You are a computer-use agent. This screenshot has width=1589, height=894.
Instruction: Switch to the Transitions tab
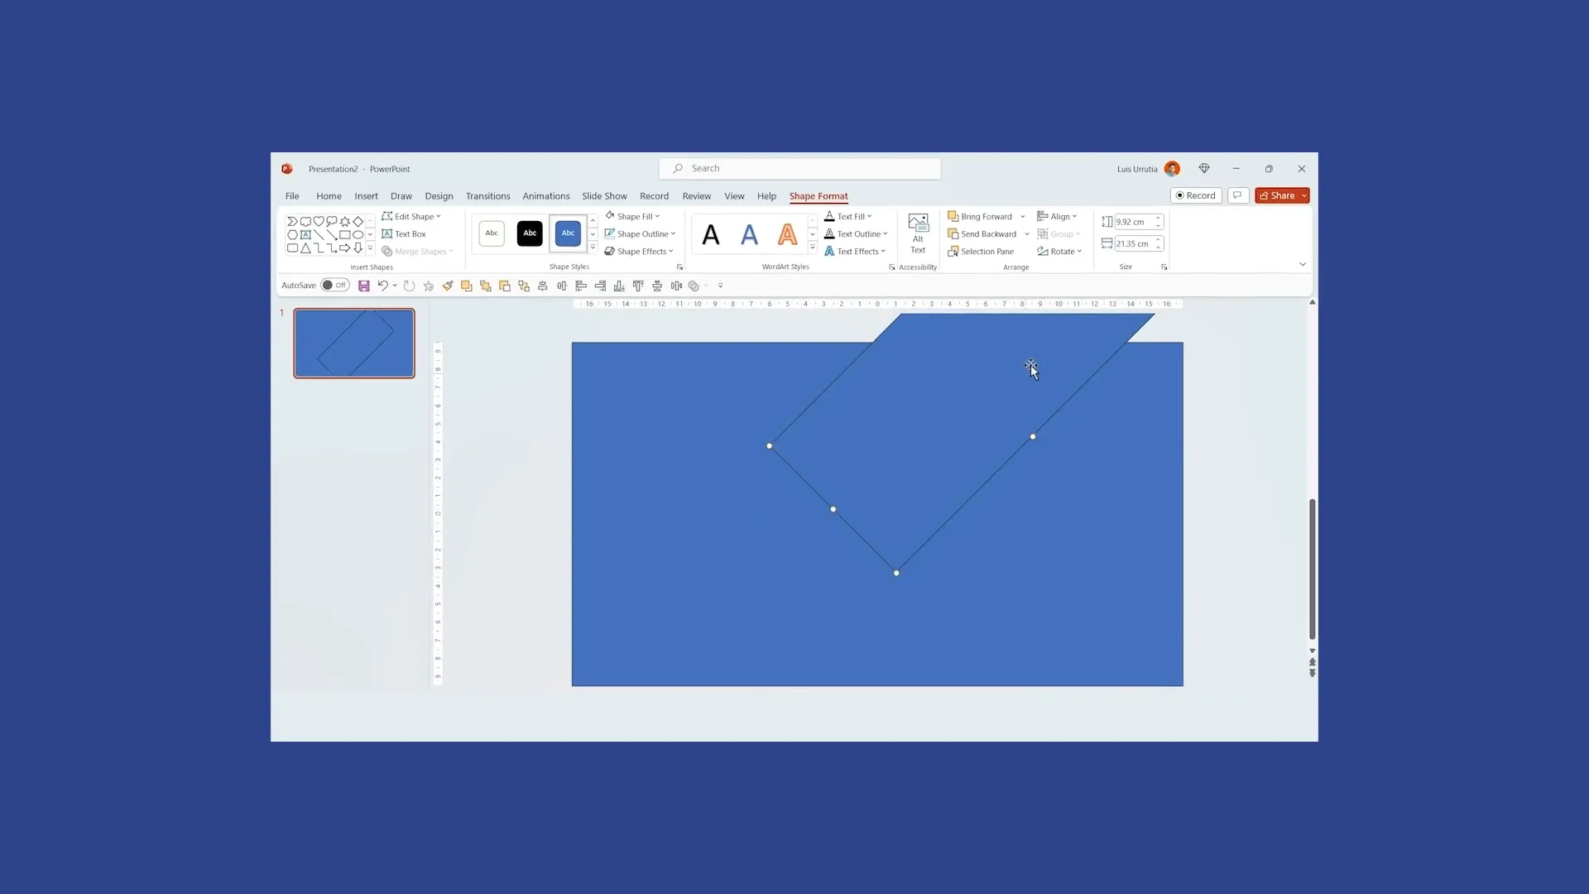pyautogui.click(x=487, y=196)
